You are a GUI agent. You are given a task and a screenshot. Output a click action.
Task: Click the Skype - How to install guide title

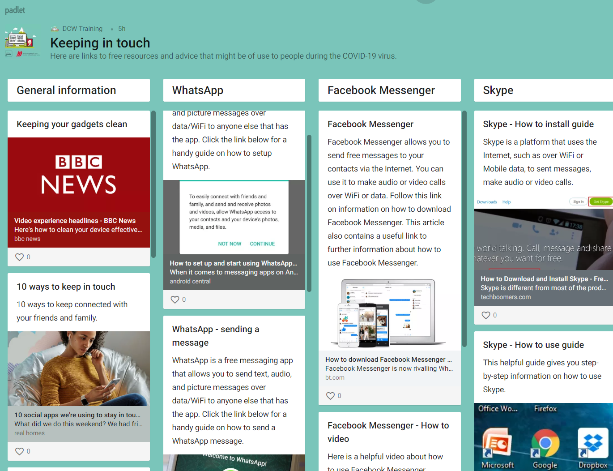point(538,124)
